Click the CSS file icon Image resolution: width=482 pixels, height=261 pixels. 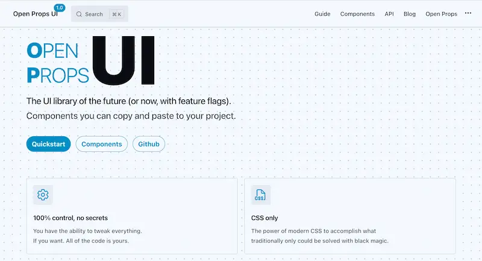click(x=260, y=195)
